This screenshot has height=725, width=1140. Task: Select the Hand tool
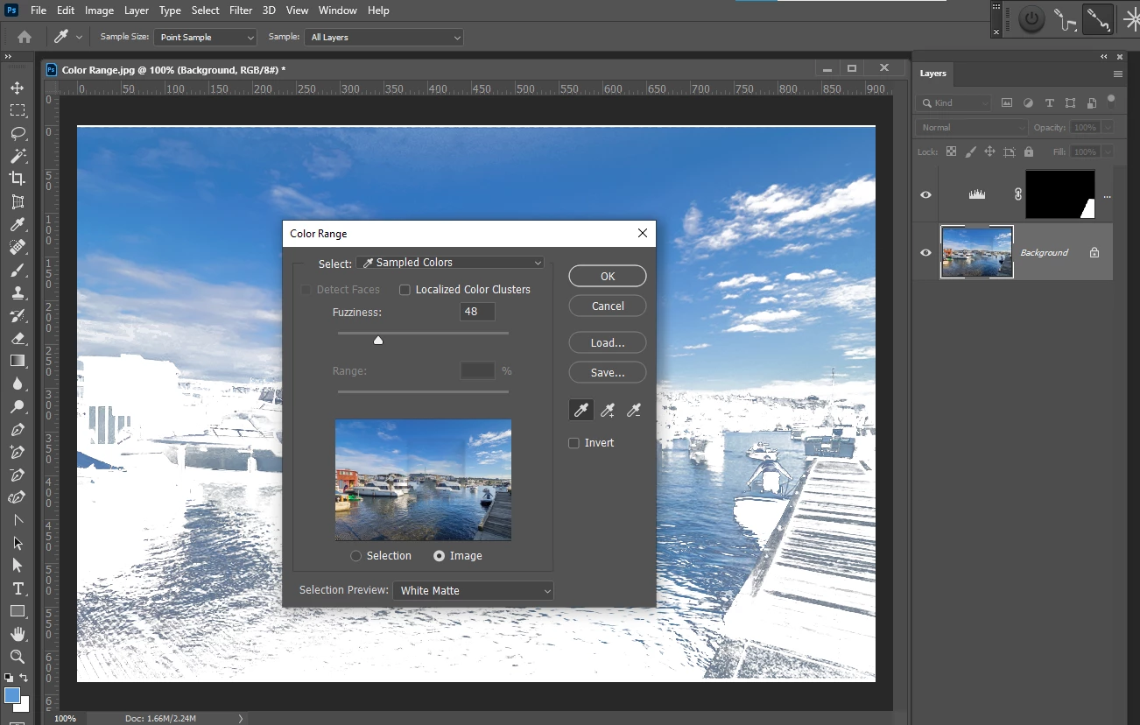18,634
